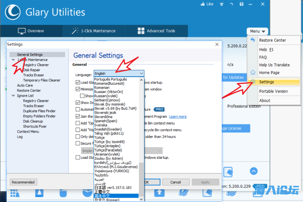Viewport: 303px width, 202px height.
Task: Click the t-shirt skin icon in title bar
Action: pyautogui.click(x=221, y=4)
